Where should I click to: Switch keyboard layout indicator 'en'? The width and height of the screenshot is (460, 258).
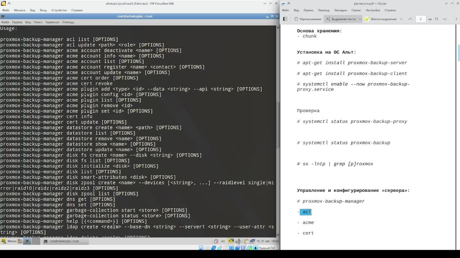pyautogui.click(x=223, y=241)
